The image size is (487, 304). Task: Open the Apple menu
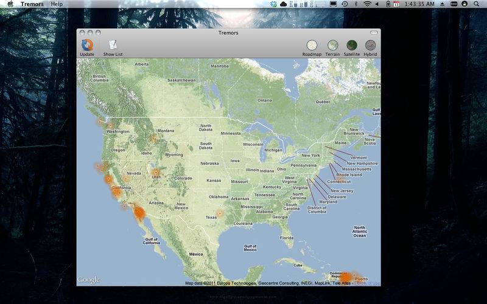[10, 4]
